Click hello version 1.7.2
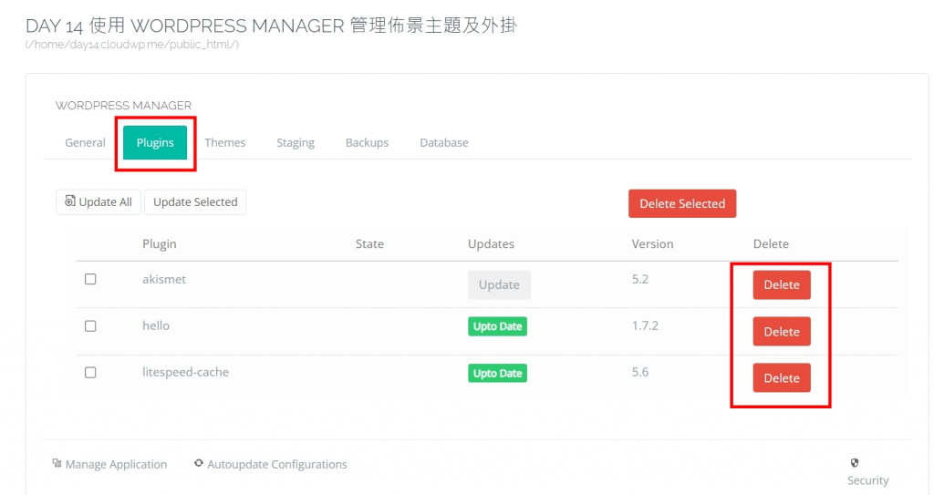This screenshot has width=934, height=495. point(645,325)
